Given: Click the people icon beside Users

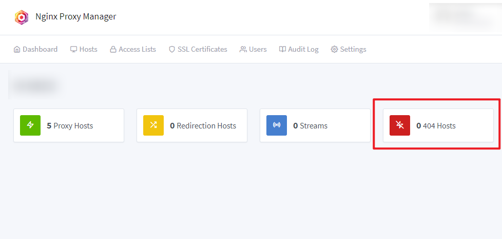Looking at the screenshot, I should pyautogui.click(x=243, y=50).
